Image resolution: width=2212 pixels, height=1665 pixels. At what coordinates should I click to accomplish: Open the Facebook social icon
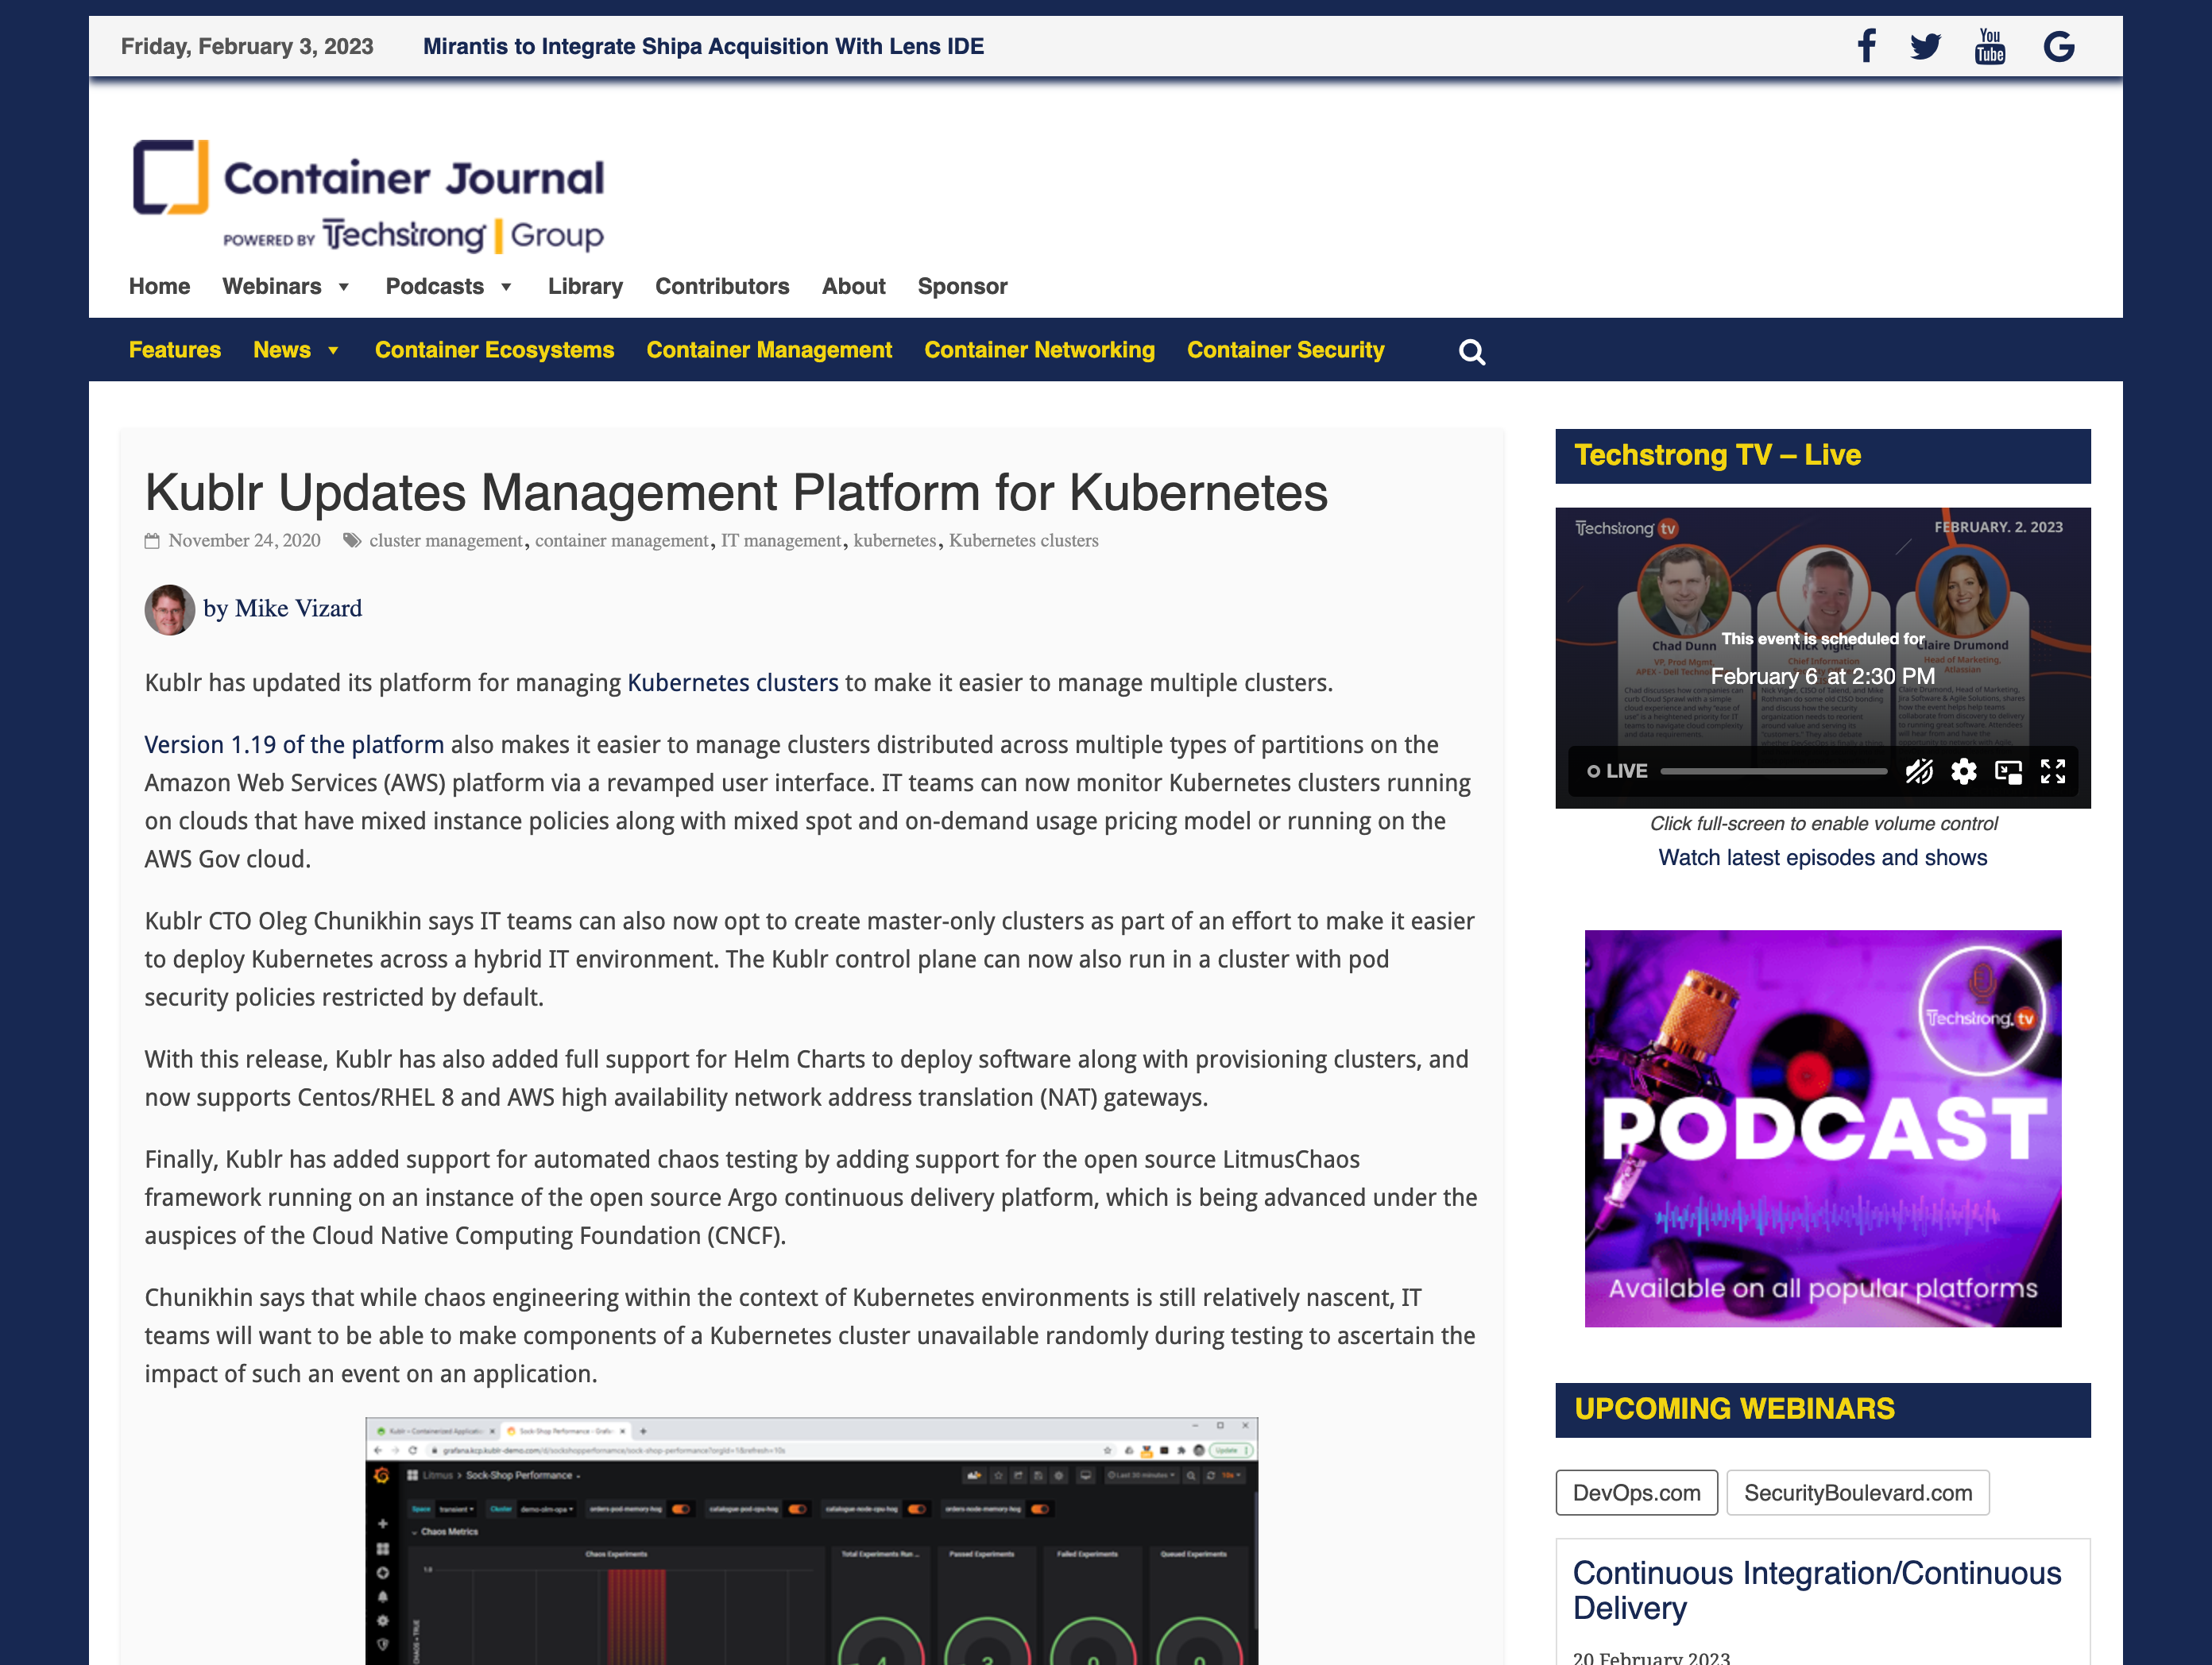(x=1866, y=46)
